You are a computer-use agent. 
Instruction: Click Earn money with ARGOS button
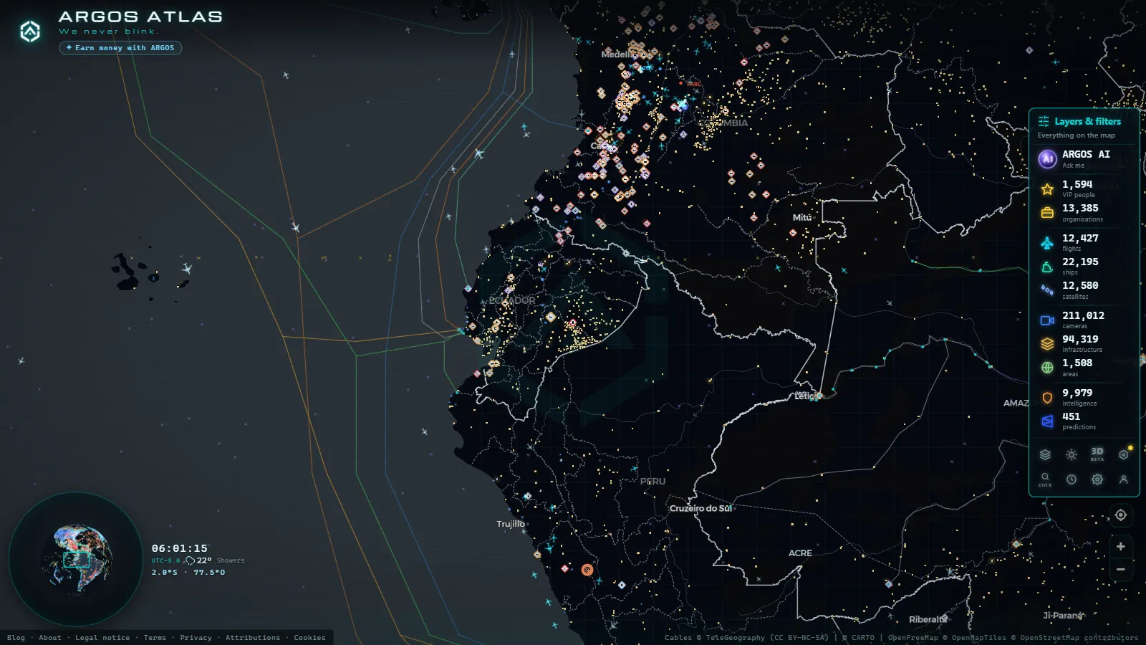click(x=120, y=48)
